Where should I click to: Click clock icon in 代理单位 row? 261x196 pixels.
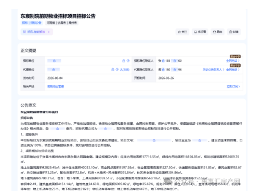(x=117, y=70)
